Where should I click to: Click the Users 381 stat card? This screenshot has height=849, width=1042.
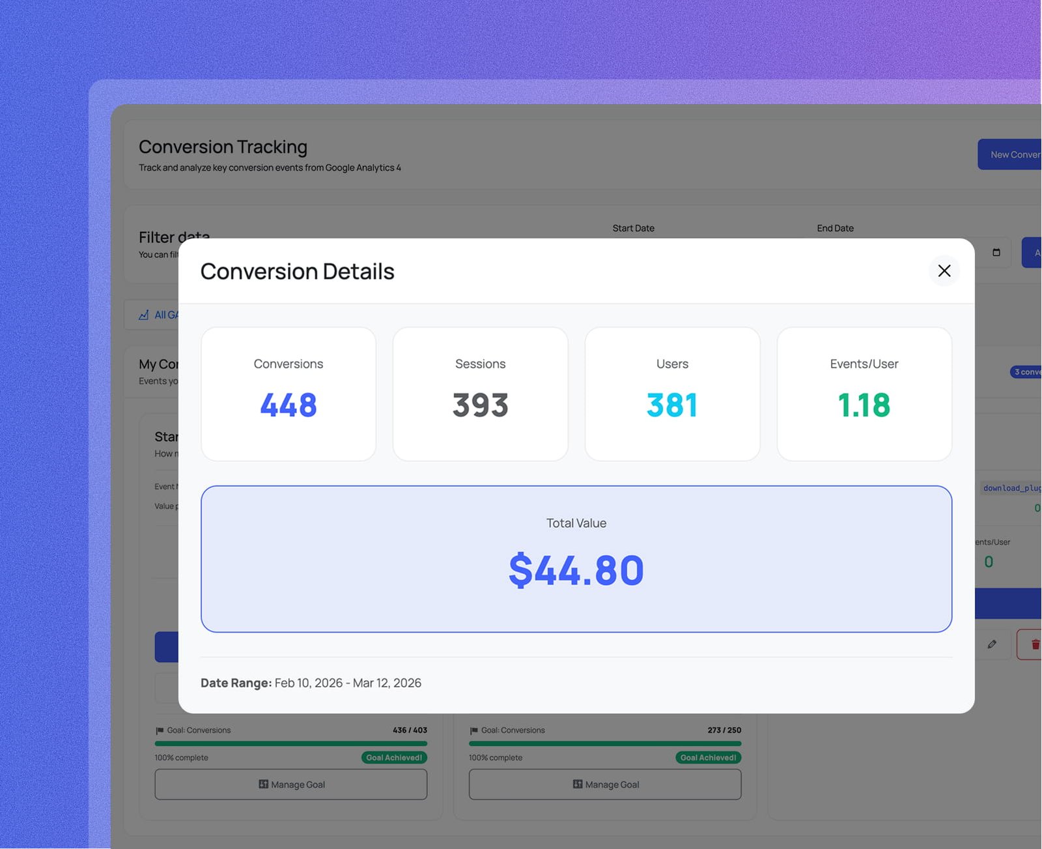pyautogui.click(x=671, y=394)
